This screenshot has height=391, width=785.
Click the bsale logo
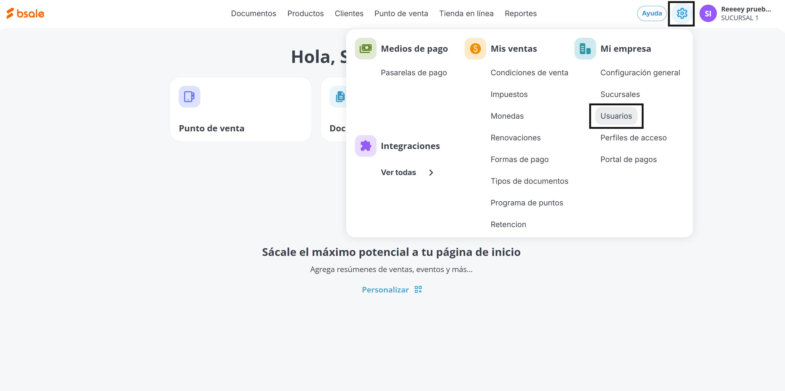[x=25, y=14]
